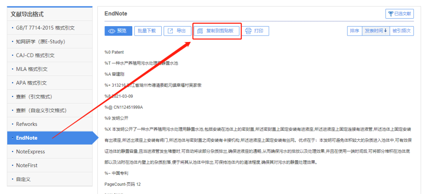
Task: Click the EndNote heading
Action: pos(116,13)
